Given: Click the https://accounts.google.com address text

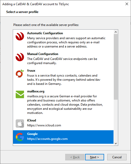Looking at the screenshot, I should (47, 139).
